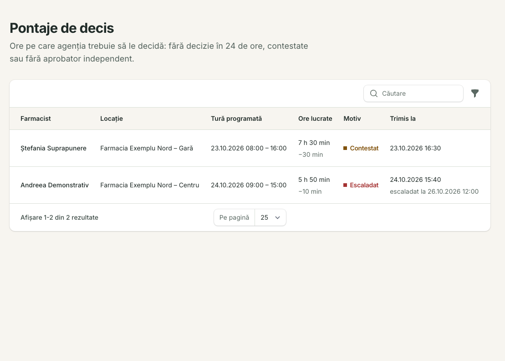This screenshot has height=361, width=505.
Task: Click the 5 h 50 min value
Action: [314, 180]
